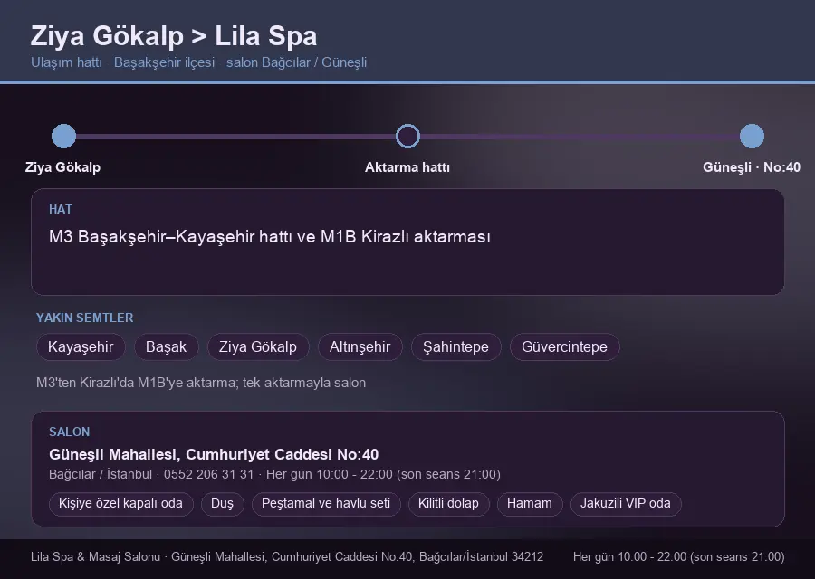Click the note M3'ten Kirazlı'da M1B'ye aktarma
The height and width of the screenshot is (579, 815).
201,383
